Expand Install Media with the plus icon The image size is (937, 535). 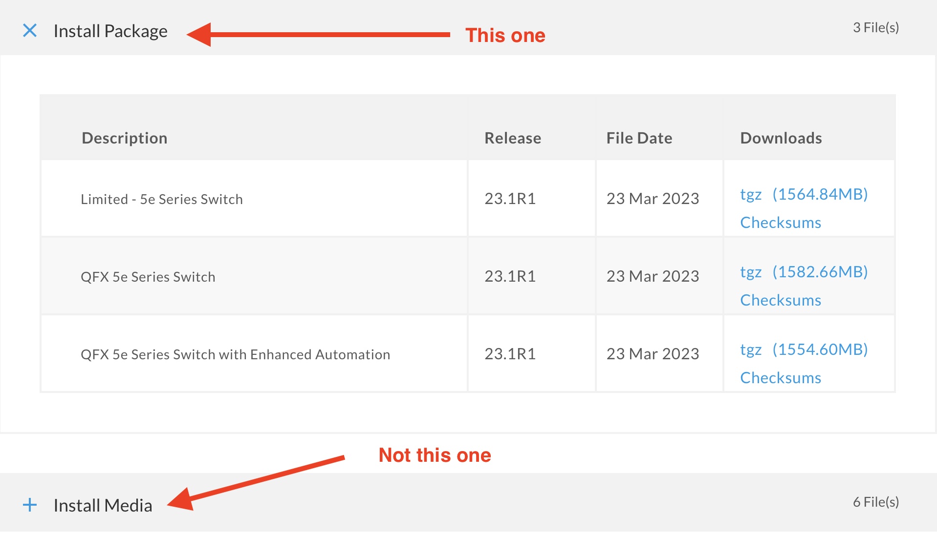30,505
